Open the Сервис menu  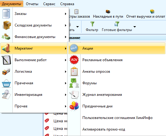tap(49, 4)
